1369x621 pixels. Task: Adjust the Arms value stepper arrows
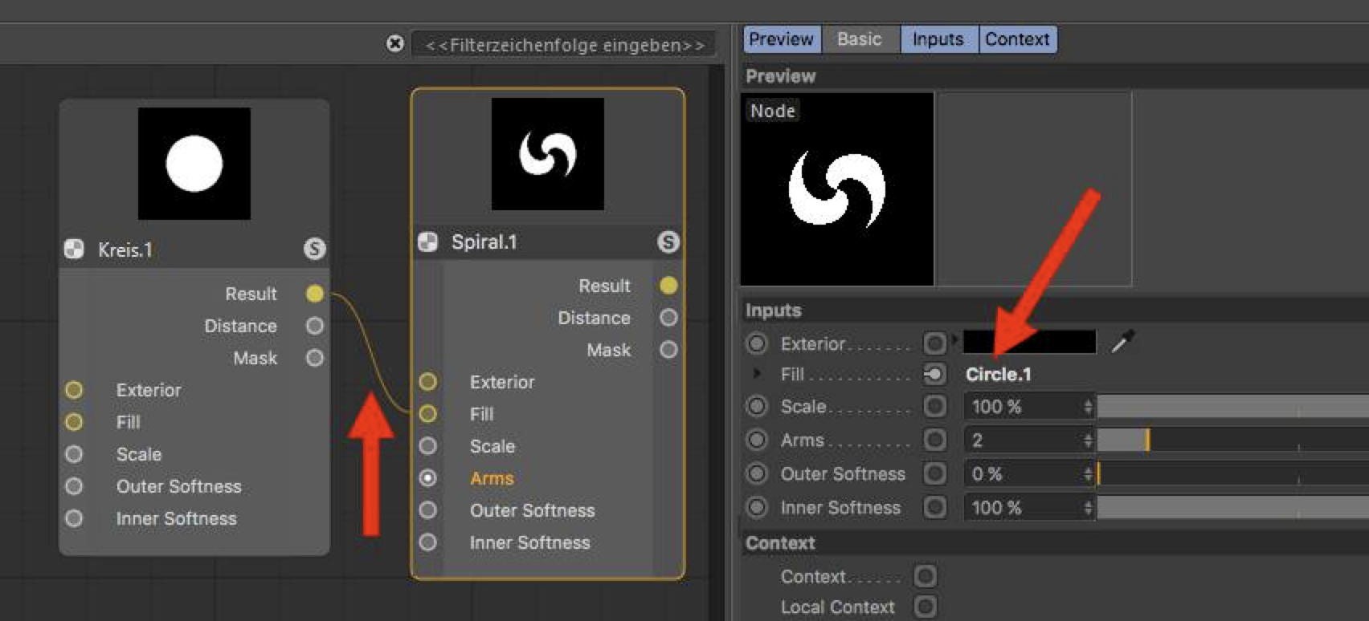click(x=1088, y=440)
